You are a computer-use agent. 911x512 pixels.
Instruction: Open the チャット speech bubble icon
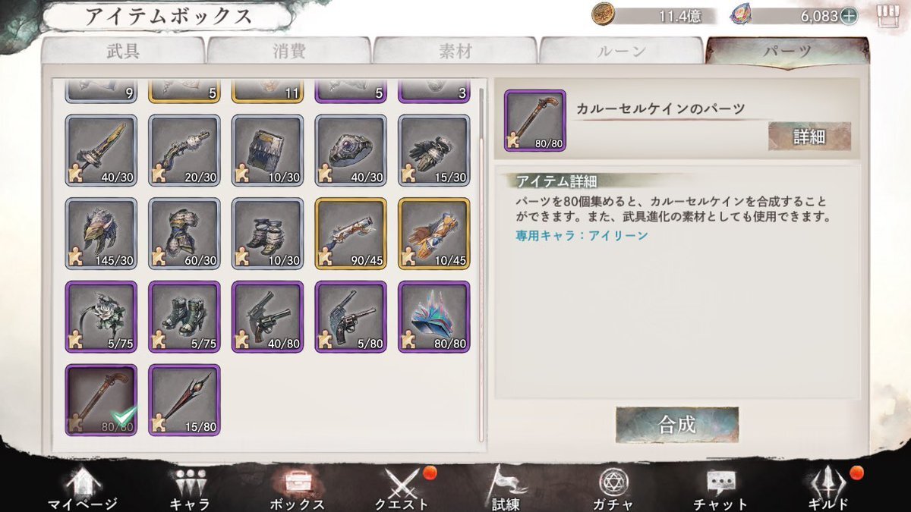720,483
